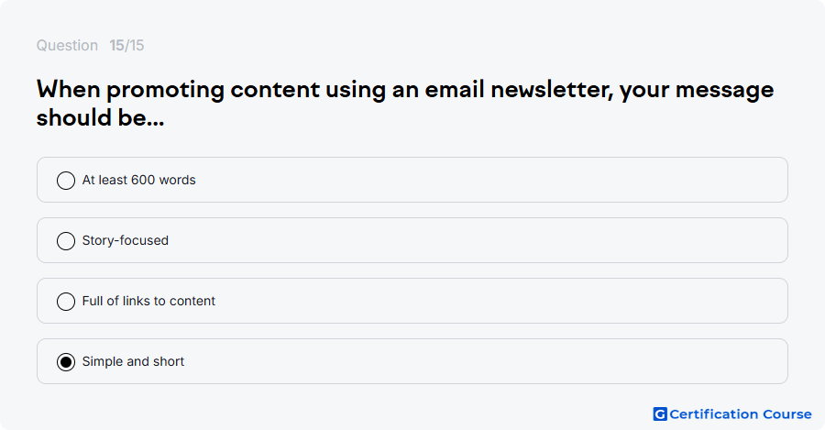Click the 'At least 600 words' answer text
This screenshot has width=825, height=430.
pos(139,180)
